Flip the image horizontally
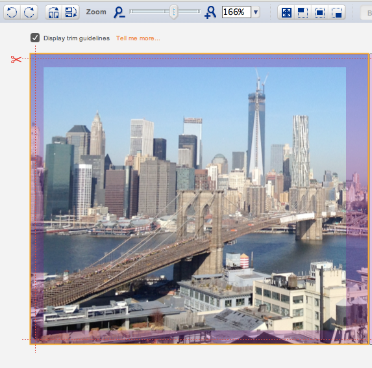The image size is (372, 368). pyautogui.click(x=54, y=12)
